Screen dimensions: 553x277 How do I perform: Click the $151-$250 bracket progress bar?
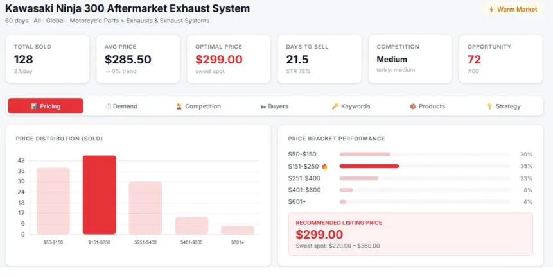(425, 166)
